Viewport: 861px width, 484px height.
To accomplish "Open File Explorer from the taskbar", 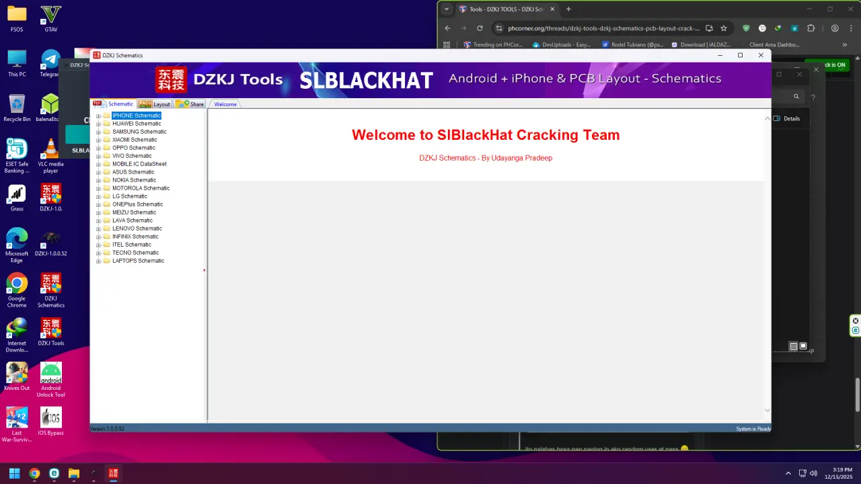I will click(x=74, y=473).
